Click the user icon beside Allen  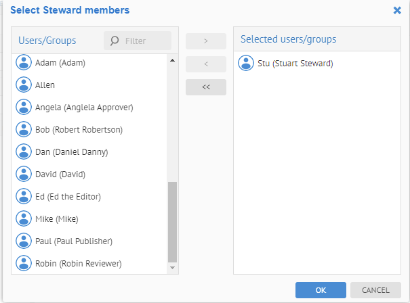24,85
